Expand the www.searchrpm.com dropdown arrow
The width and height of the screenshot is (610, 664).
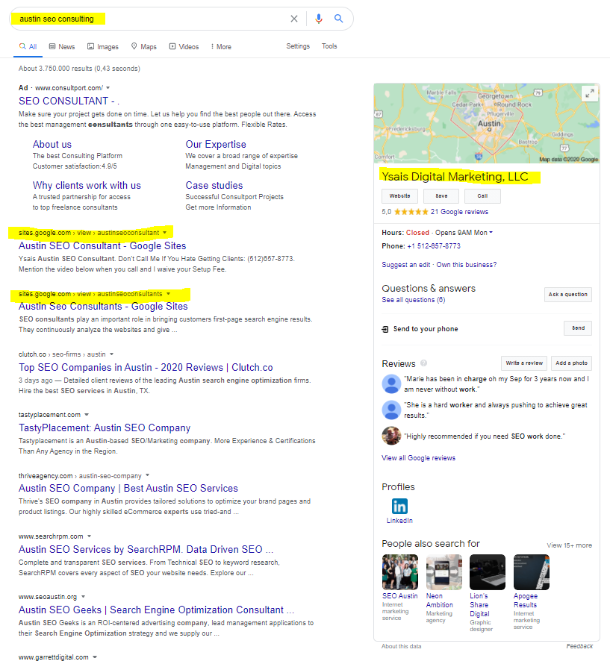pyautogui.click(x=89, y=536)
